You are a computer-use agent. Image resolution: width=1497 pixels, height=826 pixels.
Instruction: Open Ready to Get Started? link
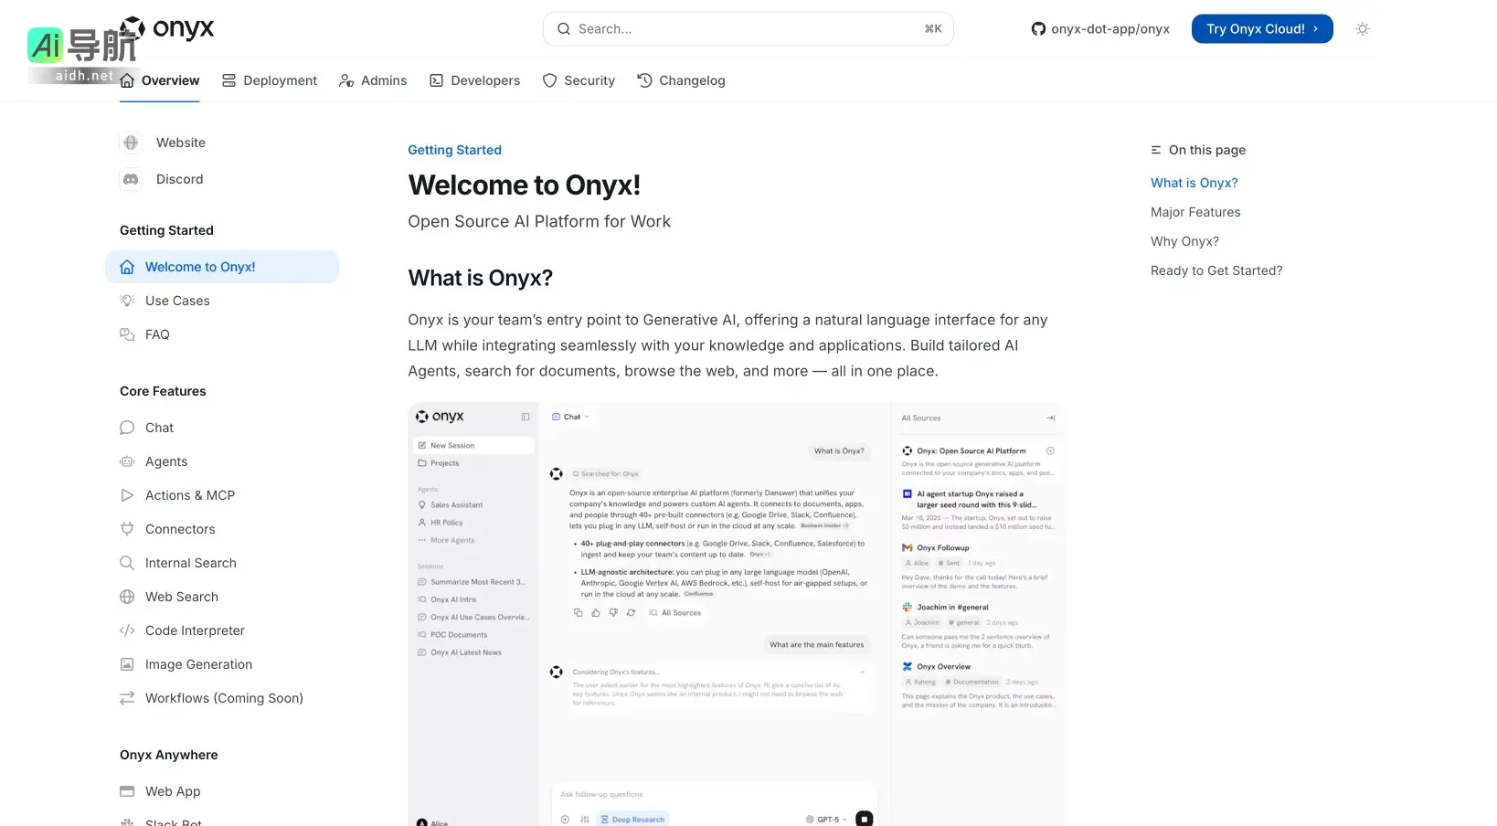point(1216,270)
